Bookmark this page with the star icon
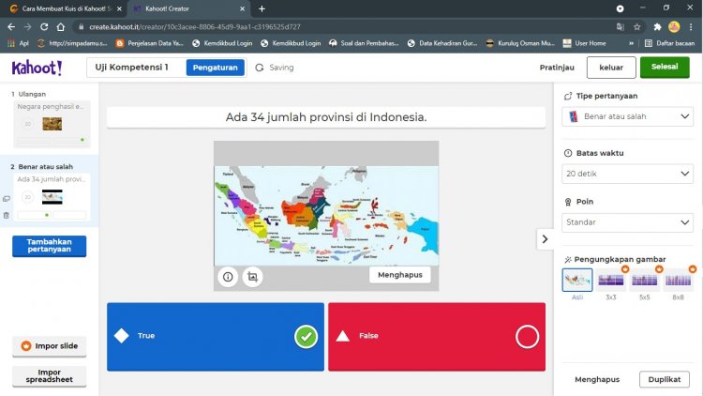 click(x=637, y=26)
